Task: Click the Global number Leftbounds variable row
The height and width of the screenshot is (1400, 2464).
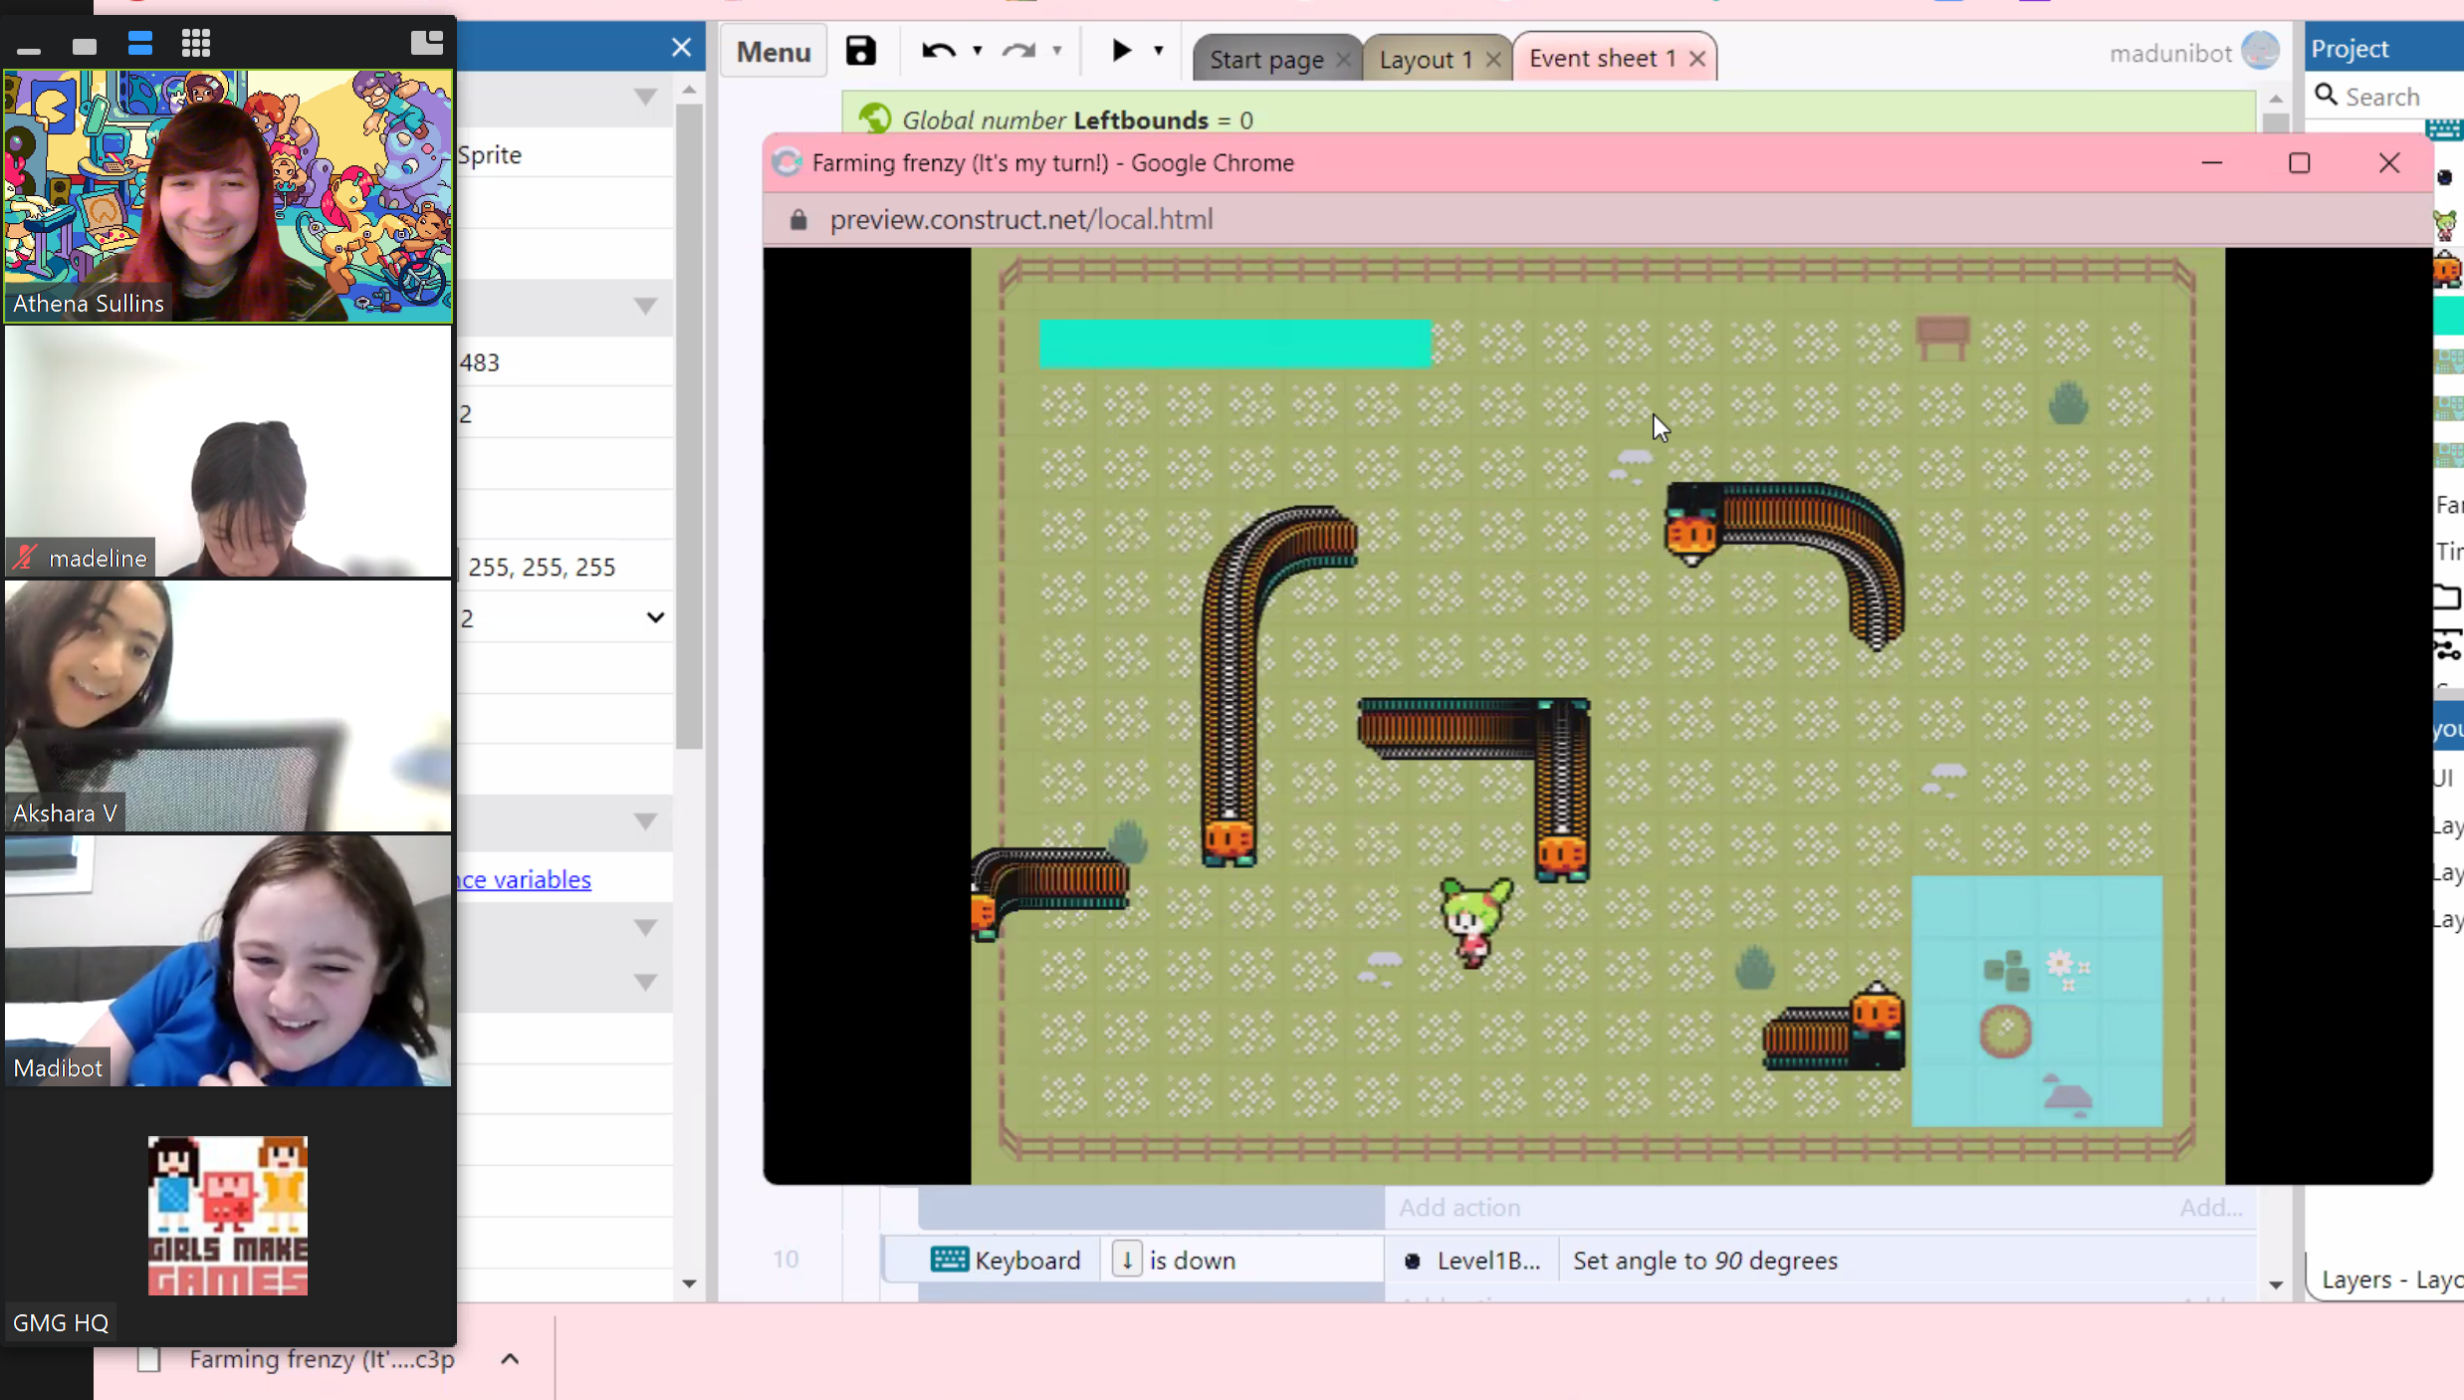Action: (x=1549, y=119)
